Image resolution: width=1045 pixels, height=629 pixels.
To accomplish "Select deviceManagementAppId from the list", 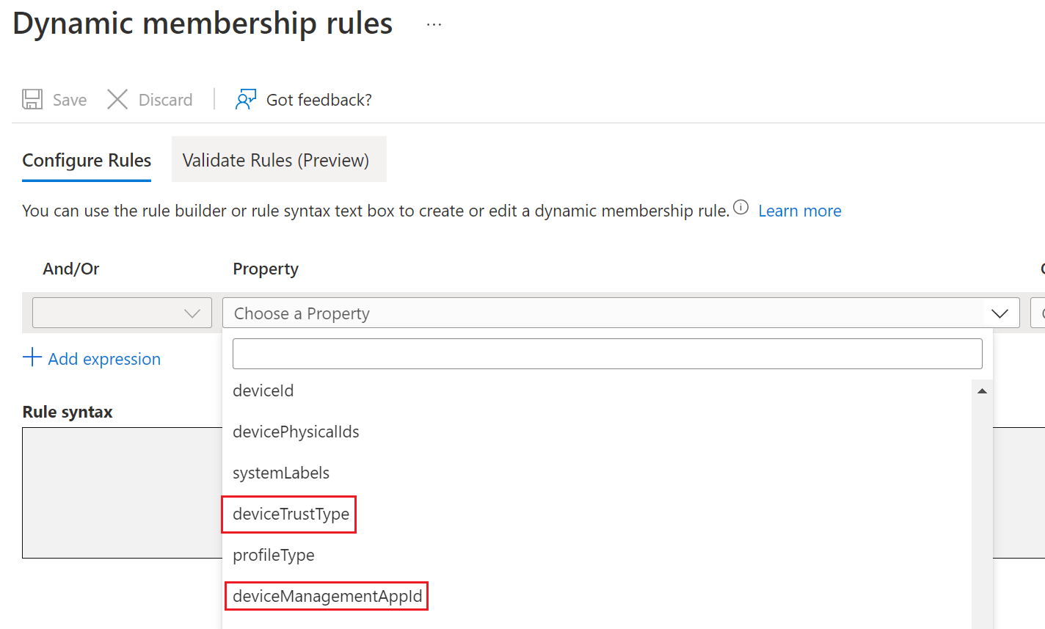I will [327, 596].
